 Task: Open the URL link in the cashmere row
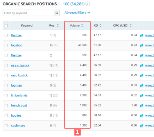pos(150,126)
